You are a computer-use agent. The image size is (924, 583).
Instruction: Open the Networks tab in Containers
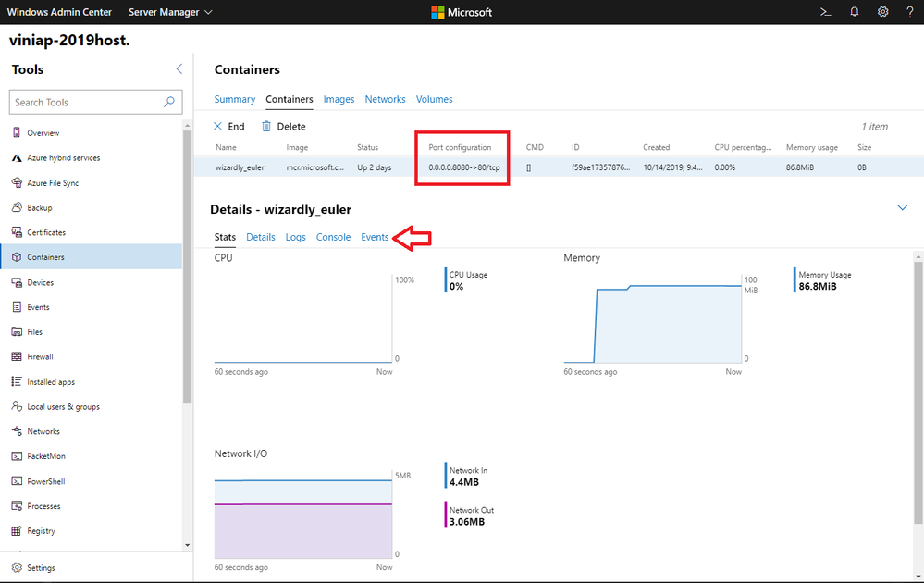click(386, 99)
